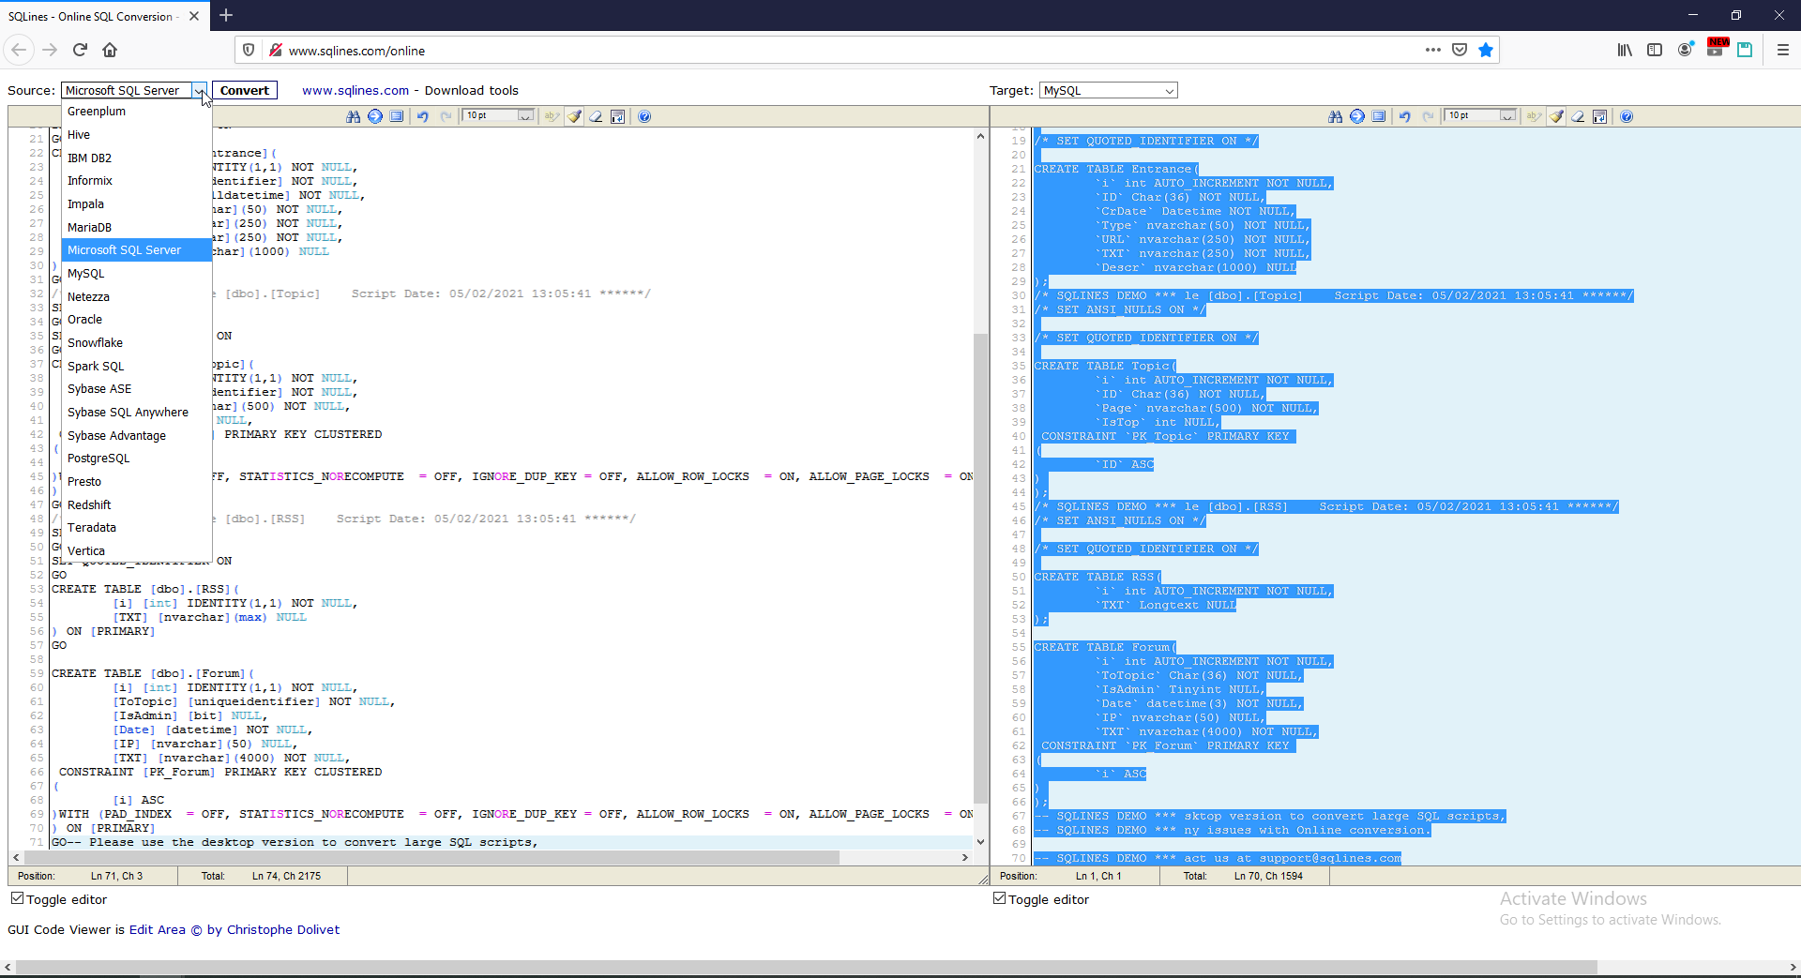The image size is (1801, 978).
Task: Open page actions three-dot menu
Action: tap(1432, 50)
